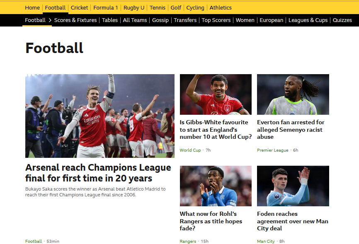Open the Gossip section
This screenshot has width=359, height=244.
pos(160,20)
